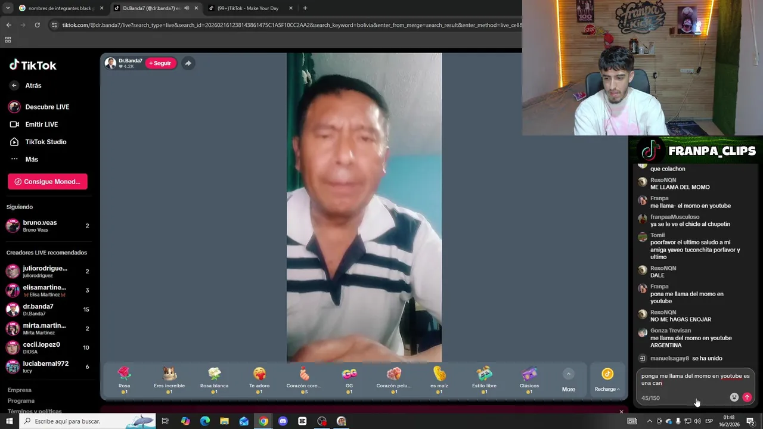Open Chrome apps grid shortcut
This screenshot has height=429, width=763.
pos(8,40)
